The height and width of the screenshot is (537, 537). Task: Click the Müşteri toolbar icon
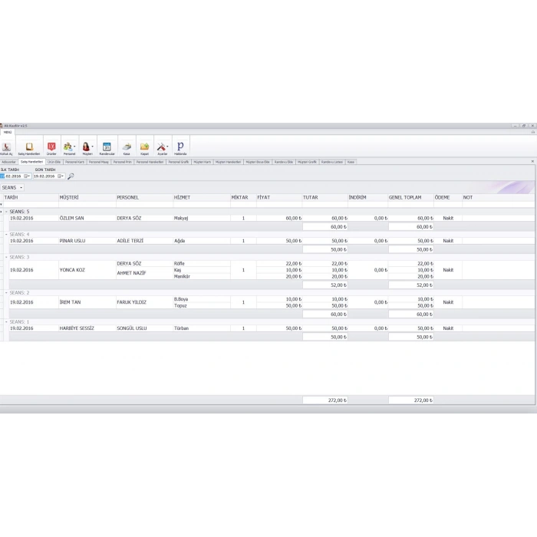87,147
